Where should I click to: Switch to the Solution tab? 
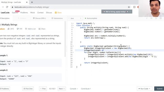click(x=22, y=18)
